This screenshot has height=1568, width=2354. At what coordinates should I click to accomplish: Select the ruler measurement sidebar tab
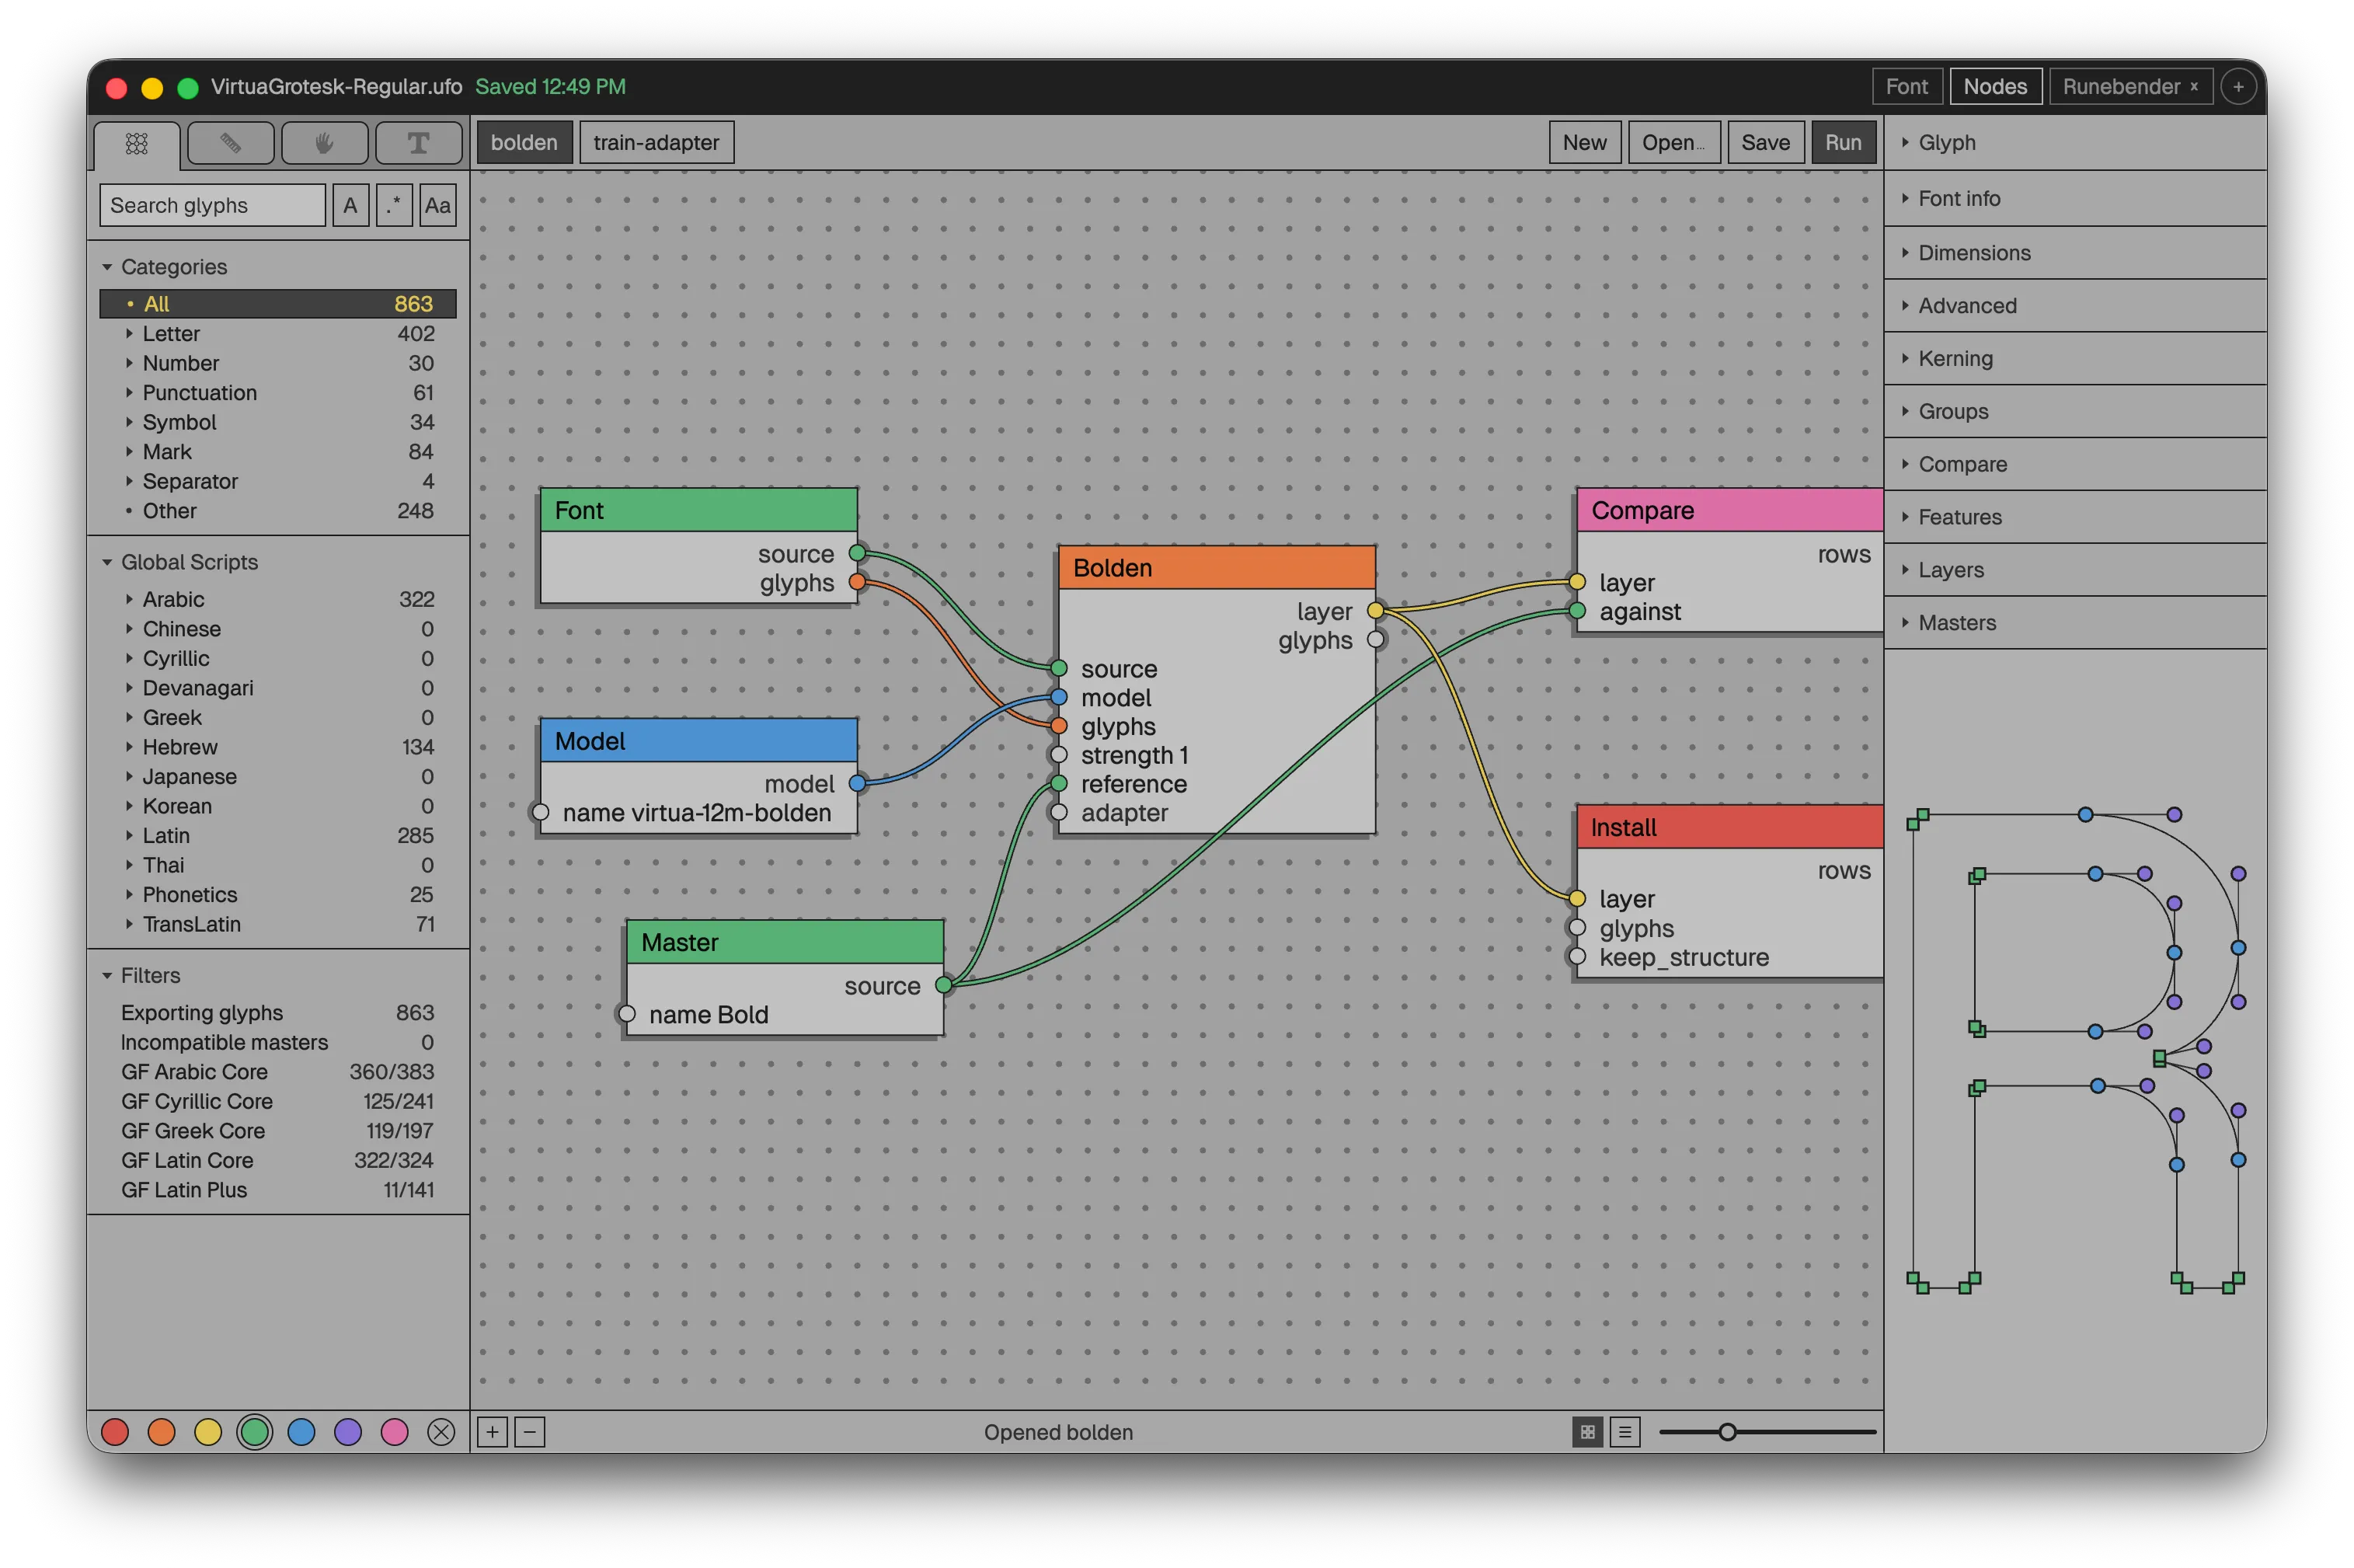(x=231, y=144)
